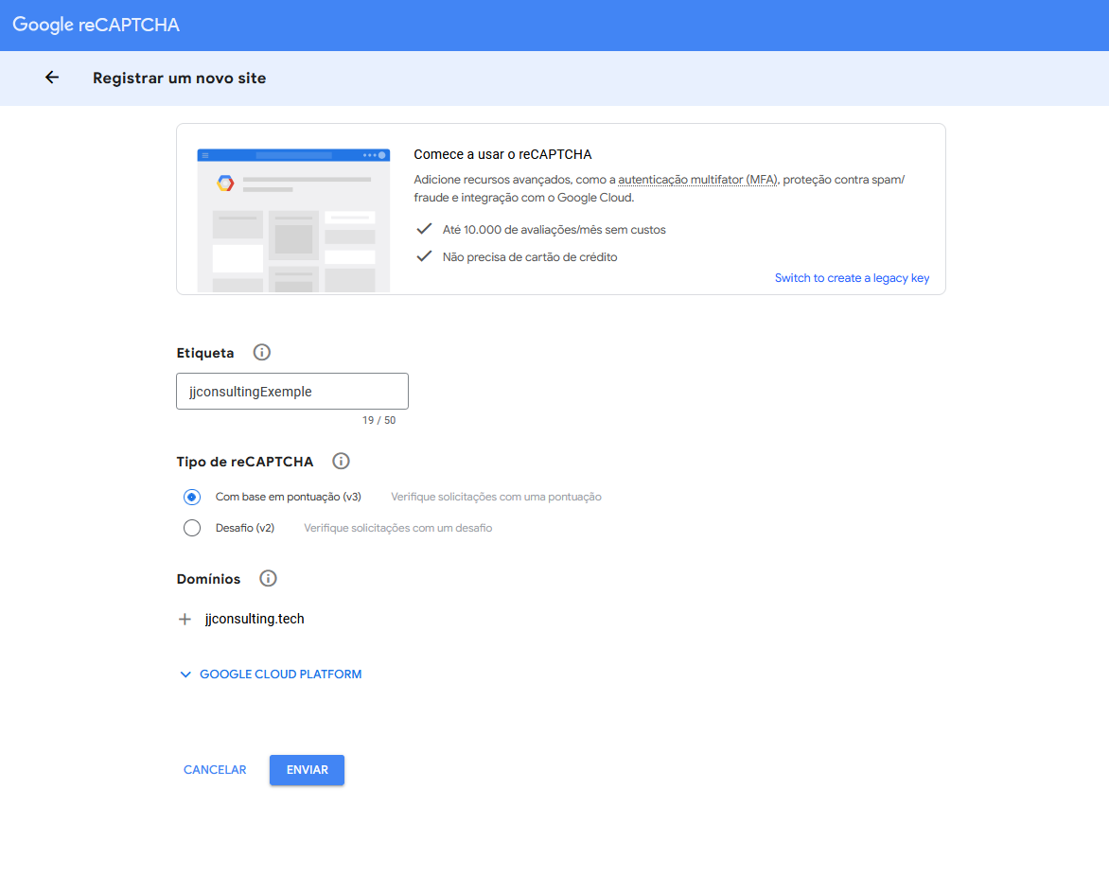Click the '19 / 50' character counter
Viewport: 1109px width, 876px height.
(379, 420)
